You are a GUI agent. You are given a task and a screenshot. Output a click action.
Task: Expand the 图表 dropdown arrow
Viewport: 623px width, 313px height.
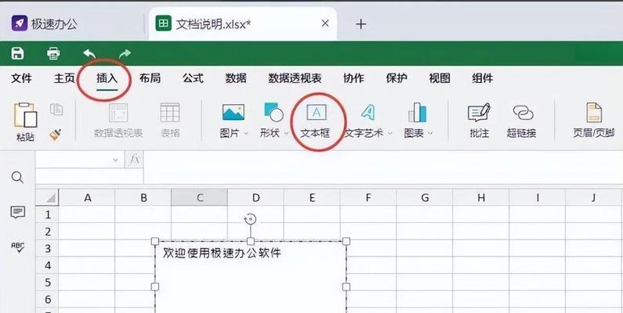pyautogui.click(x=430, y=133)
